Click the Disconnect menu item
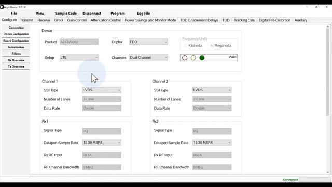The image size is (332, 187). point(92,14)
